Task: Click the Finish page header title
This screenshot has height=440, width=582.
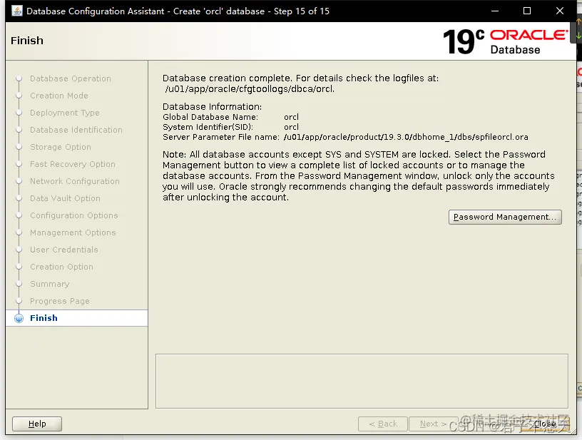Action: tap(27, 41)
